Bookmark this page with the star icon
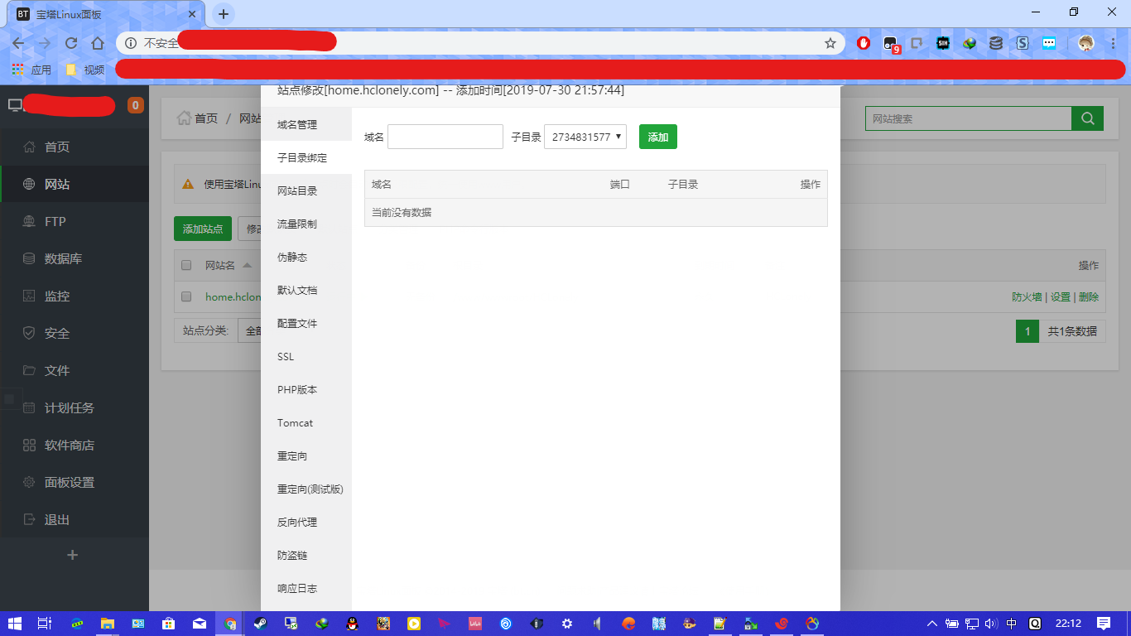Image resolution: width=1131 pixels, height=636 pixels. (x=830, y=43)
